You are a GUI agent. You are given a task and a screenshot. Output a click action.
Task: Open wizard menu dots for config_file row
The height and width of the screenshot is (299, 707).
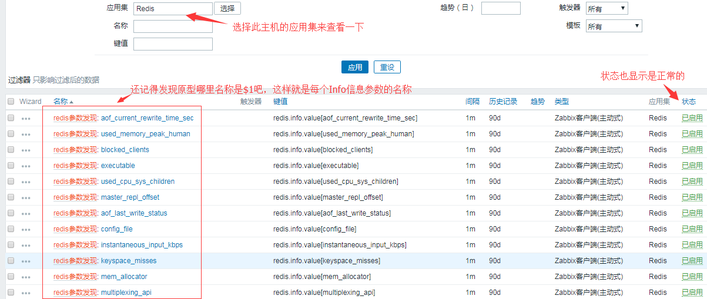pyautogui.click(x=25, y=229)
